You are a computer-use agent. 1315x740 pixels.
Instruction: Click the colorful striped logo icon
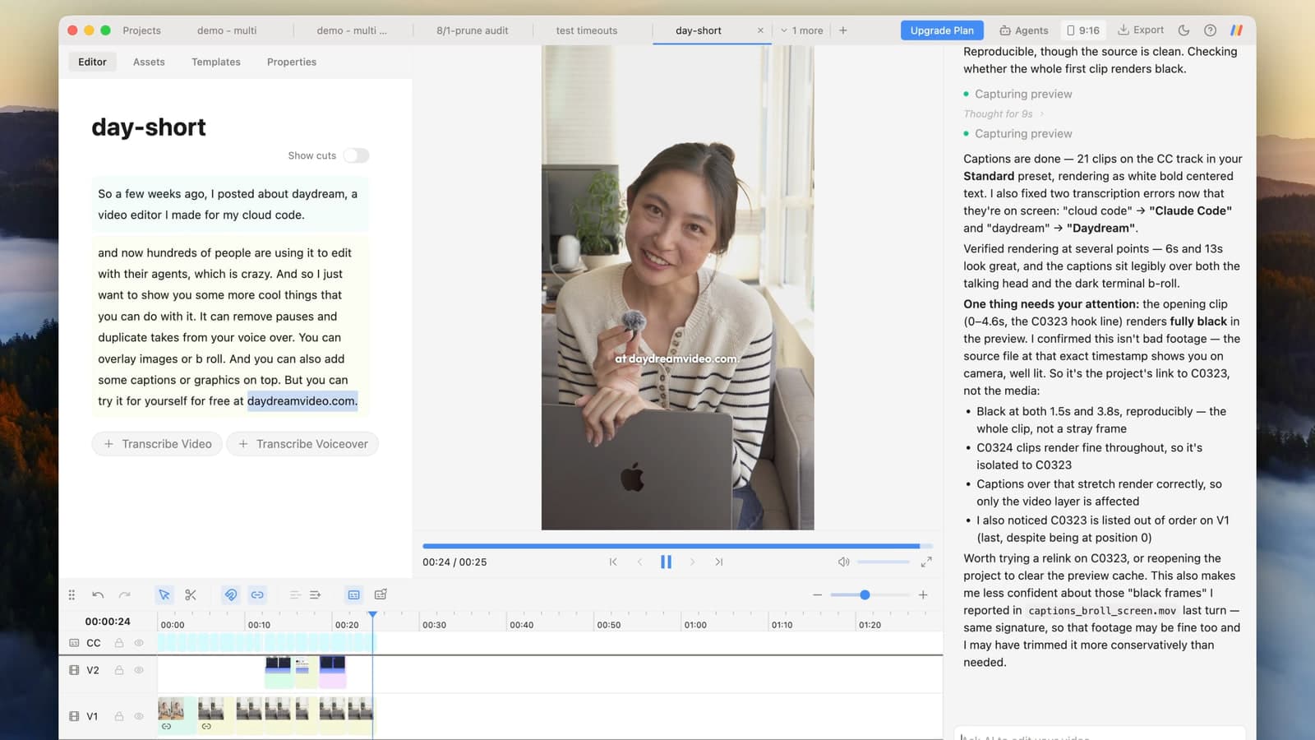coord(1236,30)
